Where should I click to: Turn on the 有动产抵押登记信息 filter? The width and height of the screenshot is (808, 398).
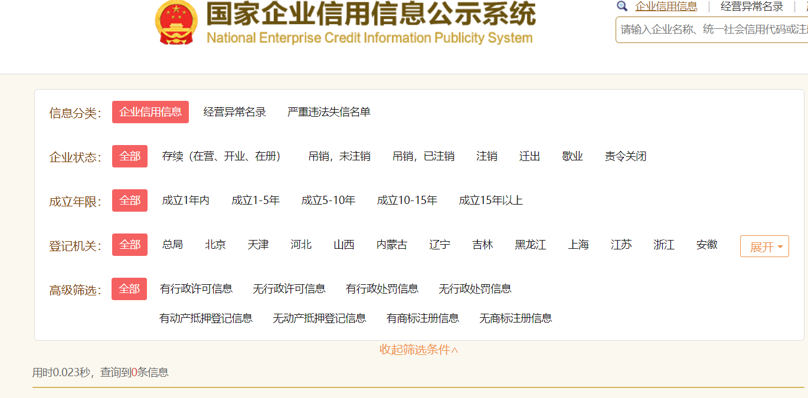coord(206,318)
